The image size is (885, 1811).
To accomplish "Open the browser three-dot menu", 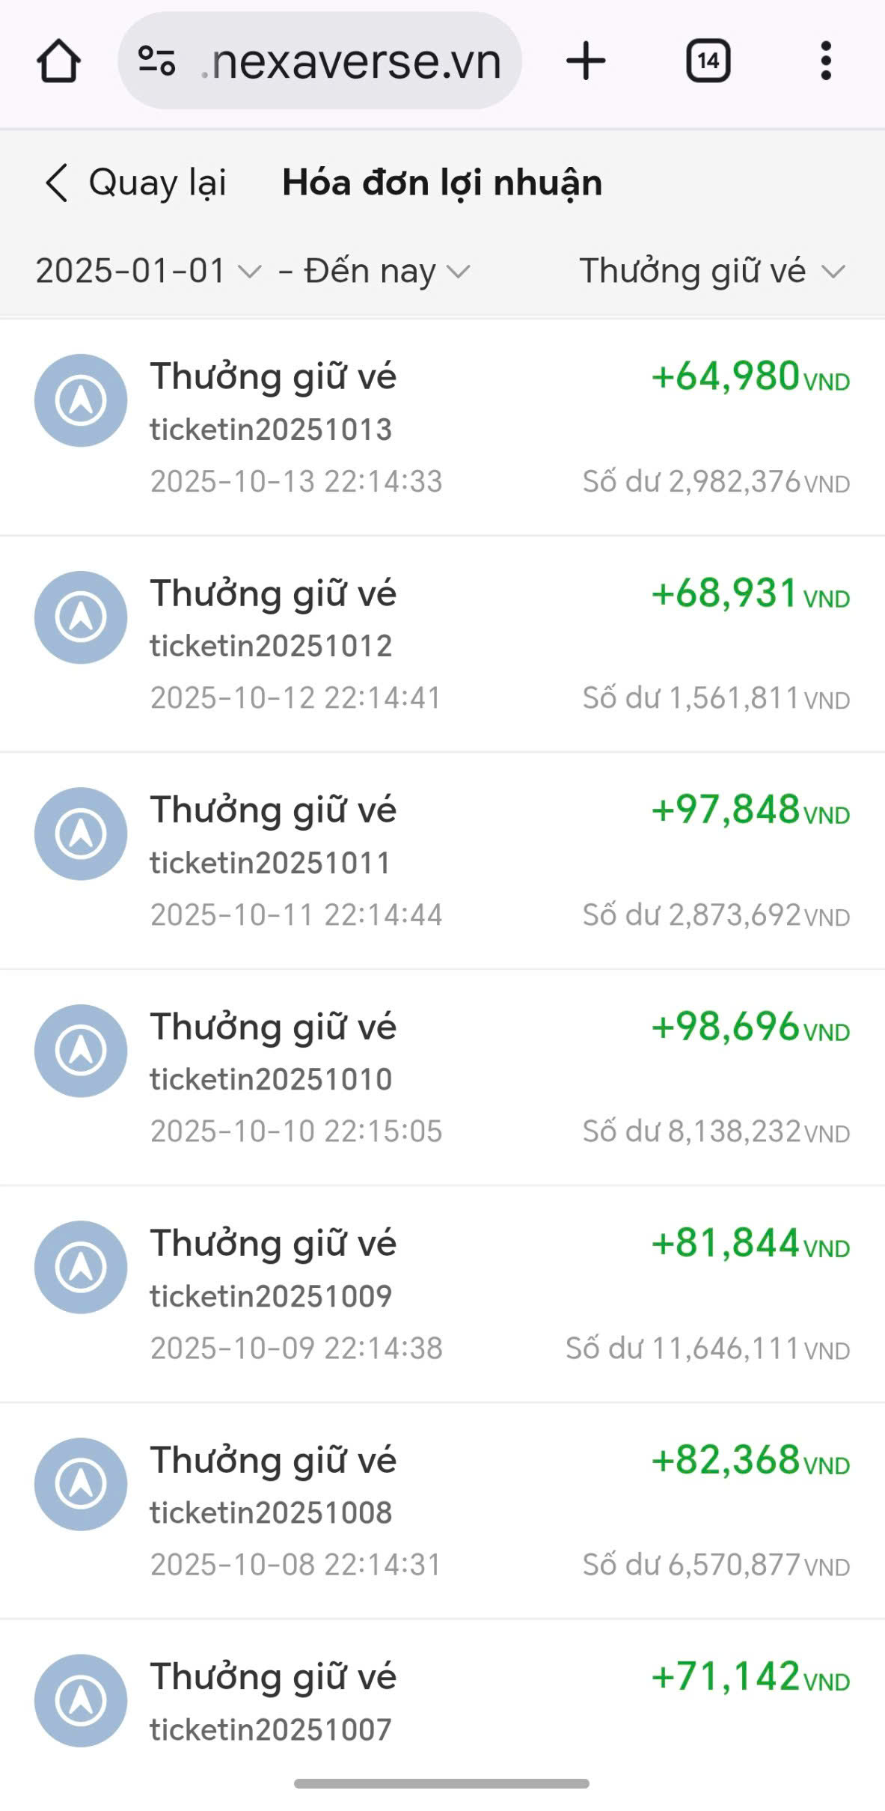I will (826, 61).
